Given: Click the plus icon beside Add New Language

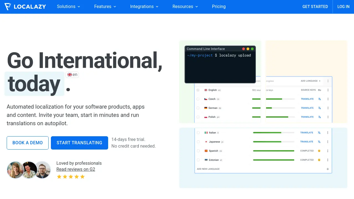Looking at the screenshot, I should tap(328, 169).
